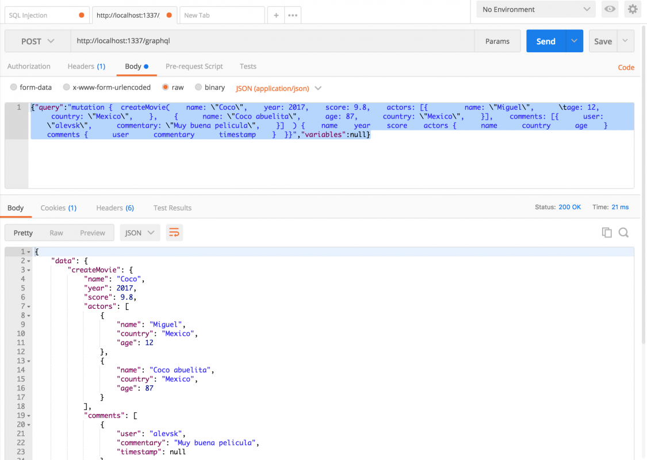This screenshot has height=460, width=647.
Task: Open the tab options ellipsis menu
Action: click(x=293, y=16)
